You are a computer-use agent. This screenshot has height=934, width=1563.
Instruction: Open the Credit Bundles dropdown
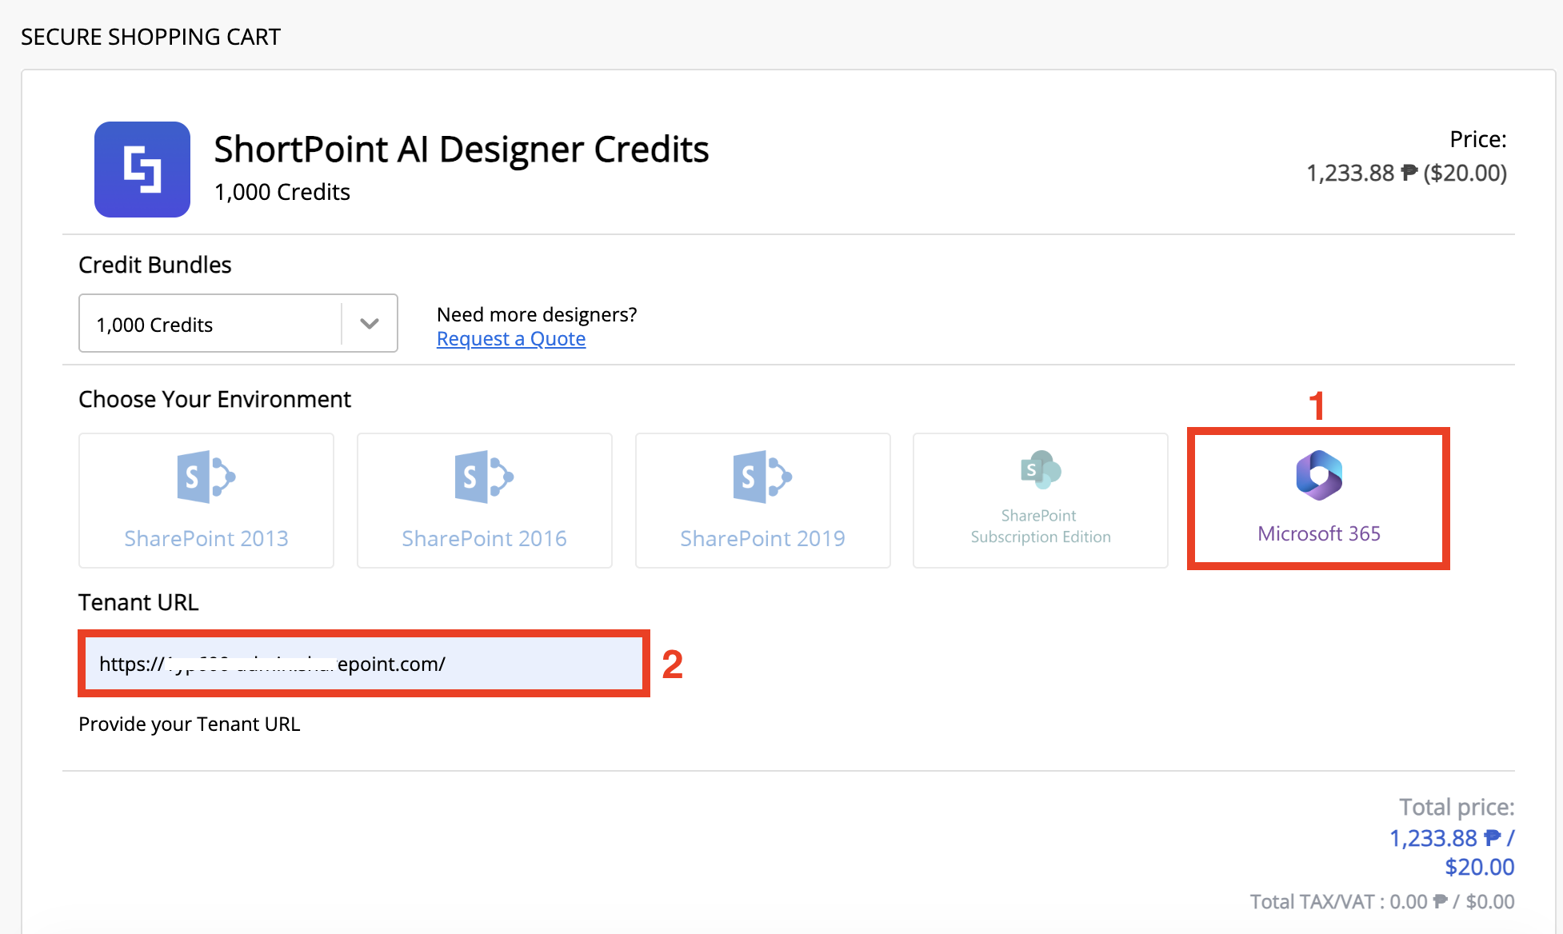(x=238, y=323)
